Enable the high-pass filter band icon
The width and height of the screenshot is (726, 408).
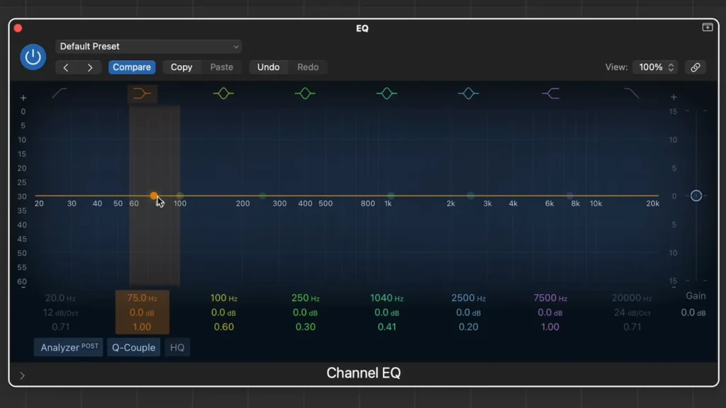click(x=60, y=93)
